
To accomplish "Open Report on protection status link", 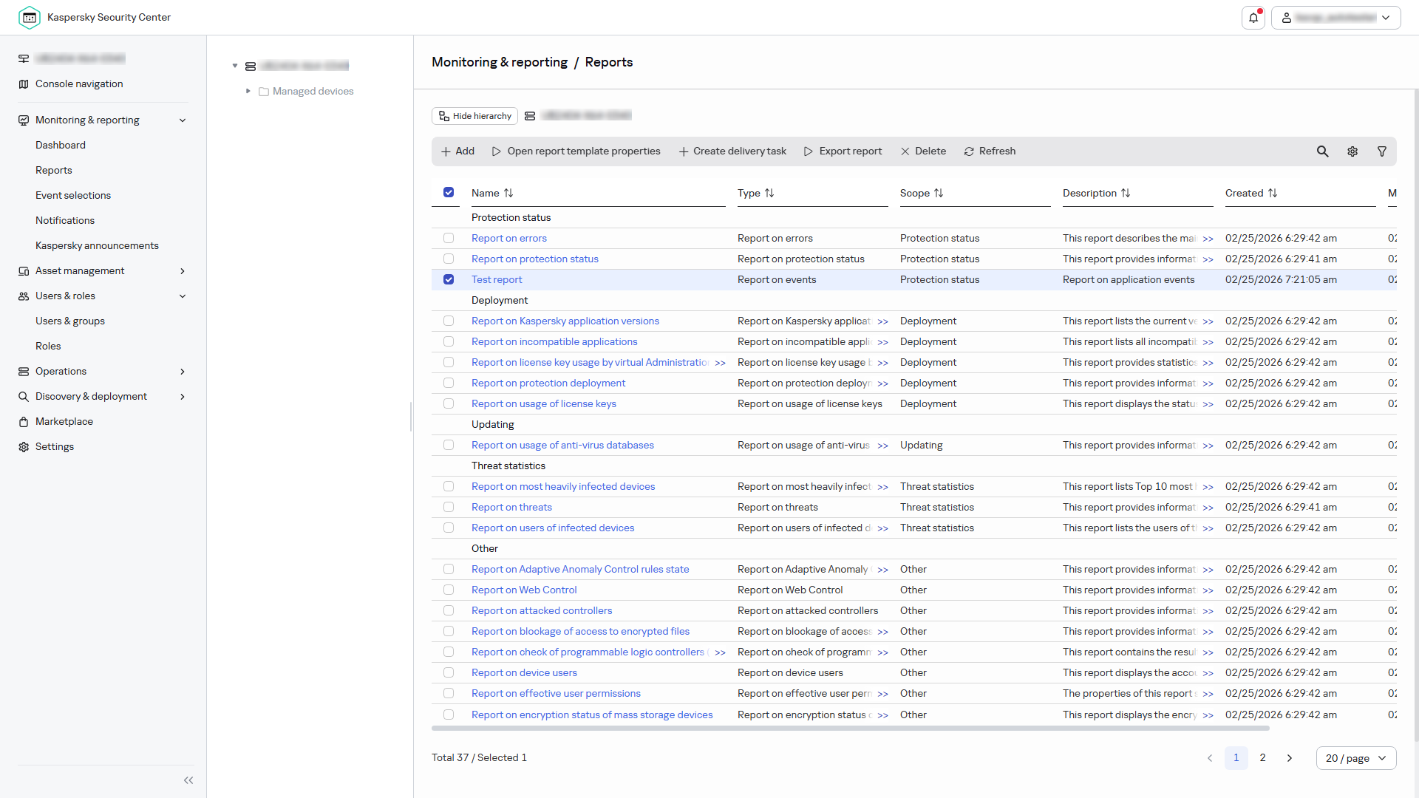I will [535, 259].
